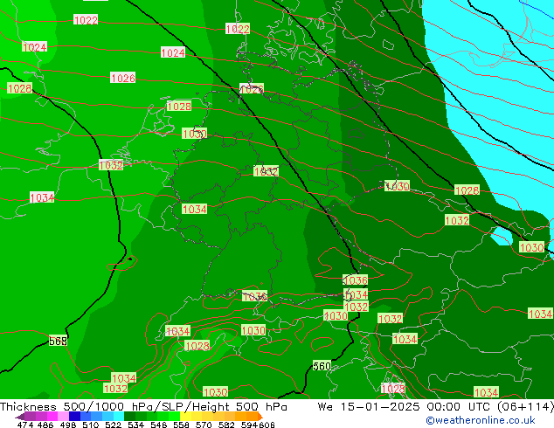Pick the dark green swatch above 534

coord(129,417)
